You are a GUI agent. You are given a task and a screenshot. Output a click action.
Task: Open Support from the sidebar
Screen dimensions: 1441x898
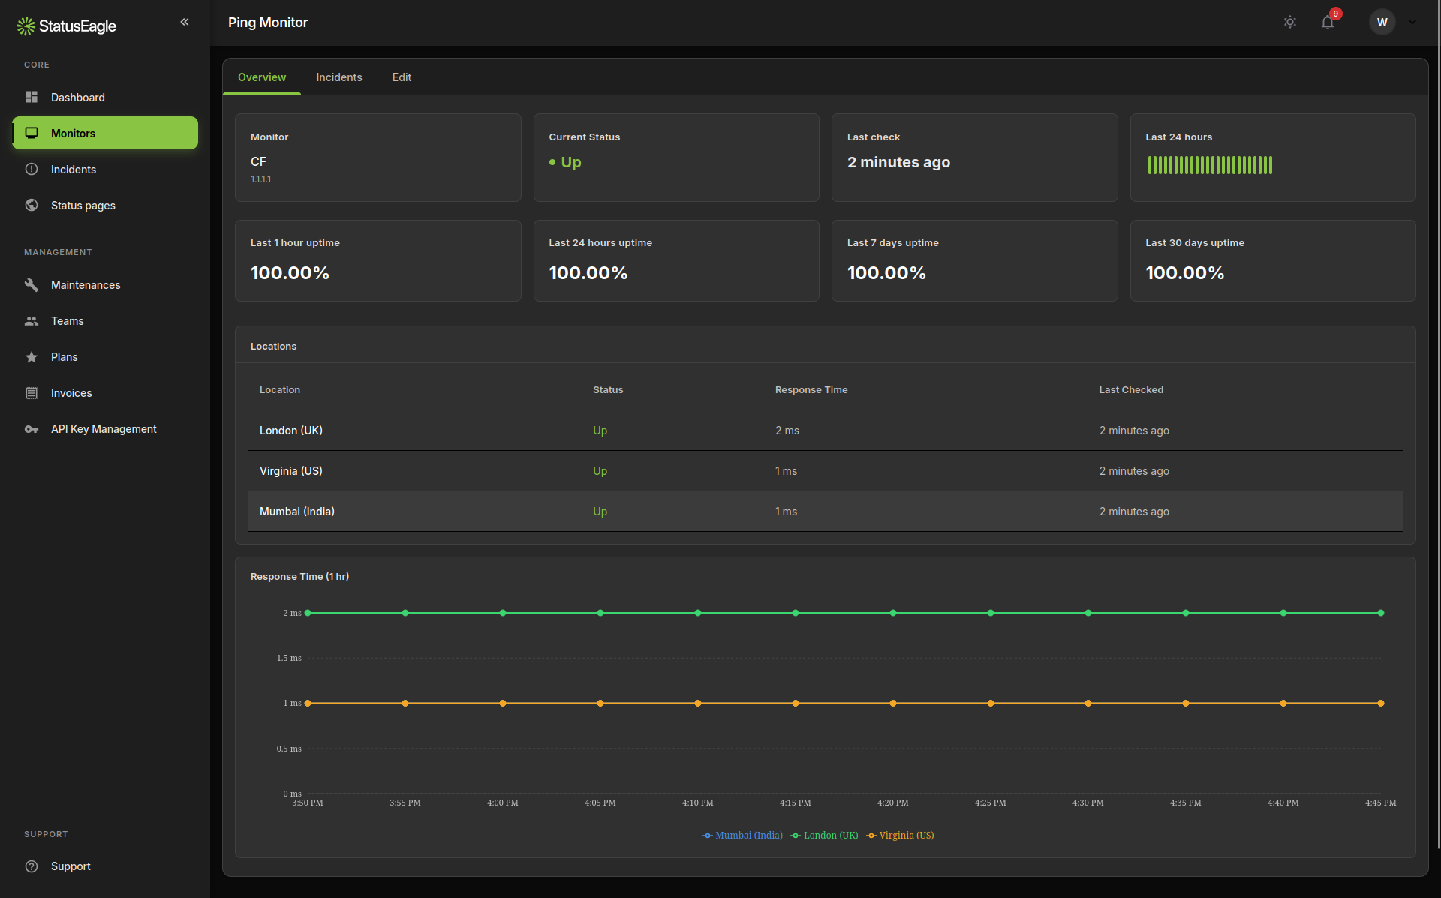point(71,866)
